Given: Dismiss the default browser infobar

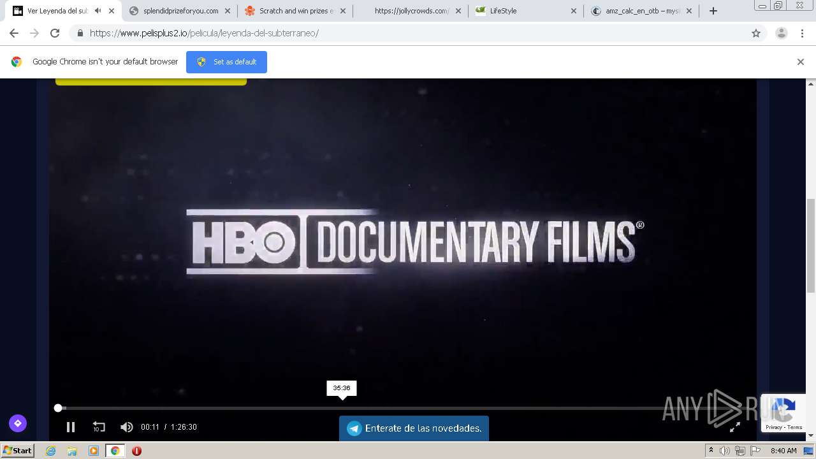Looking at the screenshot, I should (x=801, y=62).
